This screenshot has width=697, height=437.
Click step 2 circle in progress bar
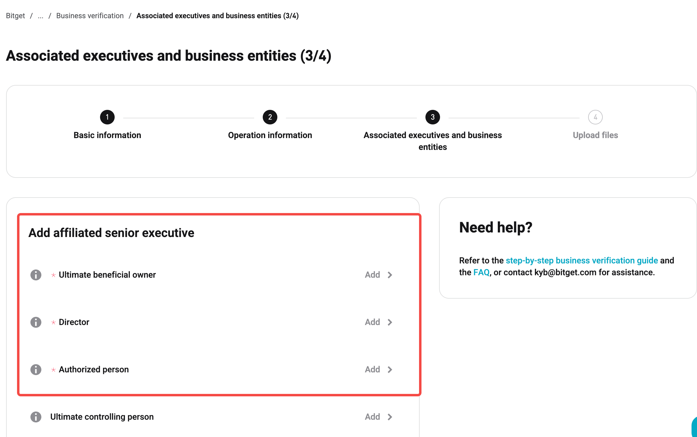pyautogui.click(x=270, y=117)
